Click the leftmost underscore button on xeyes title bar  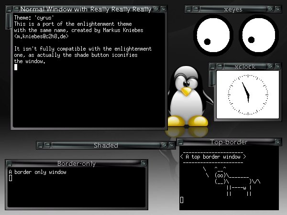(188, 9)
